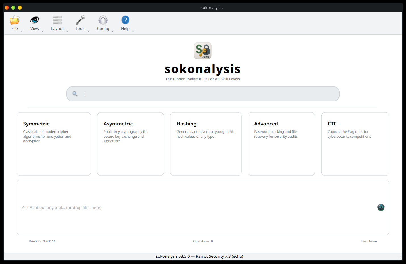
Task: Focus the main search input field
Action: tap(203, 94)
